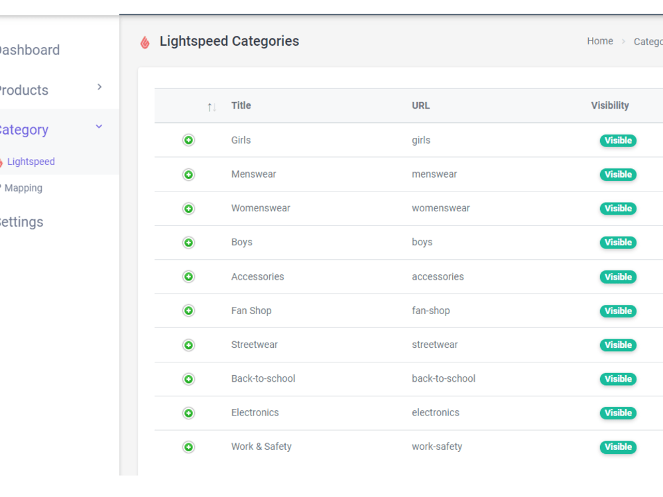Image resolution: width=663 pixels, height=497 pixels.
Task: Expand the Streetwear category row
Action: [188, 345]
